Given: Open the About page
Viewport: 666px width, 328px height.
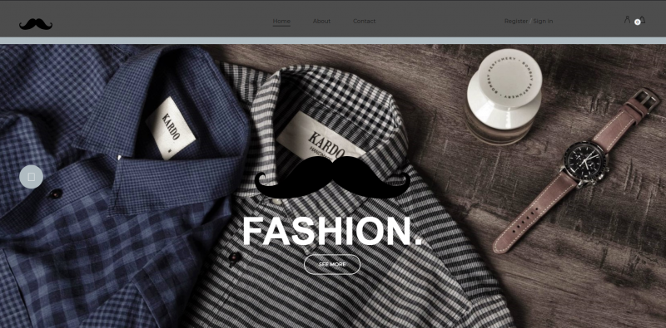Looking at the screenshot, I should 321,22.
